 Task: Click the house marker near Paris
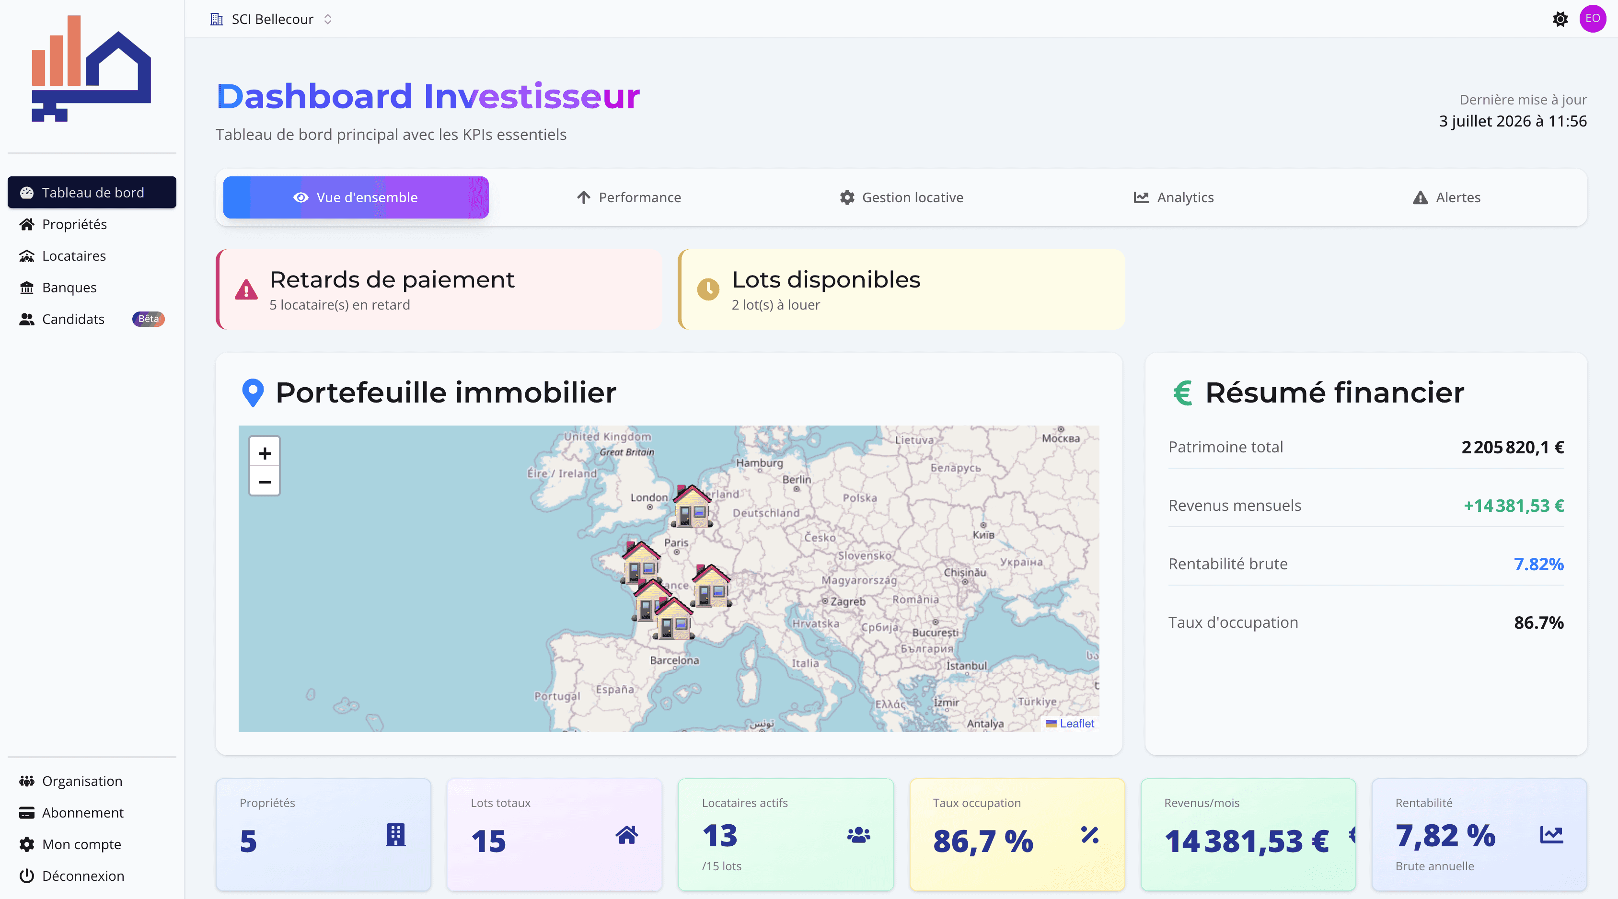[641, 561]
